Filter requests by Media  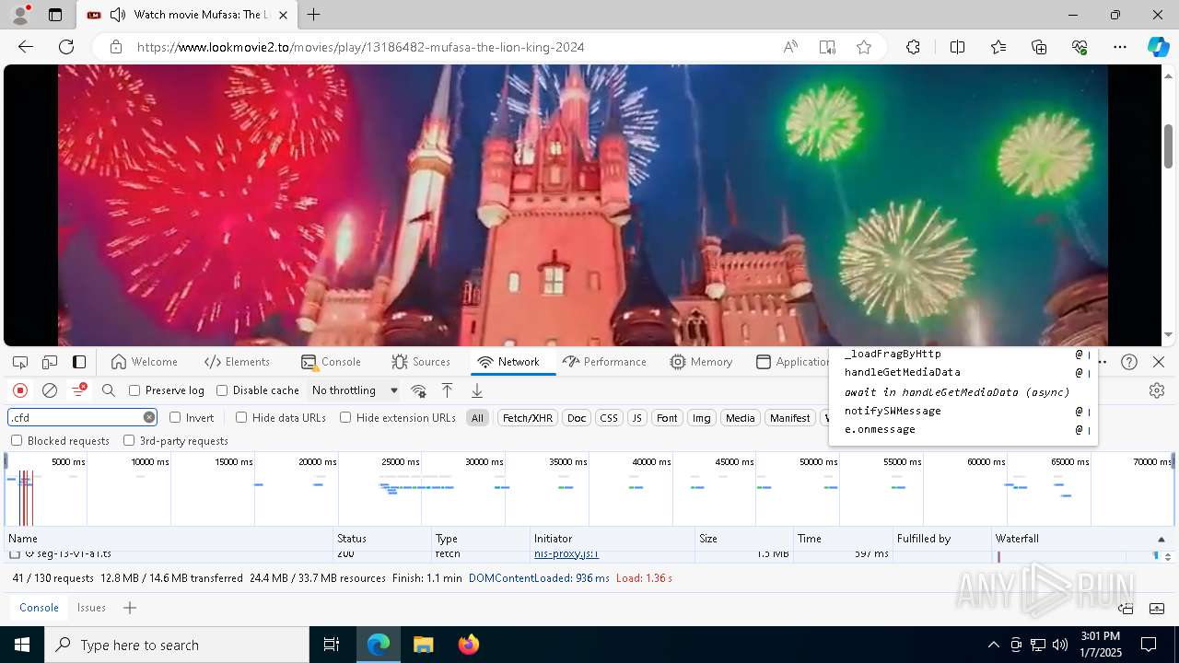(740, 418)
